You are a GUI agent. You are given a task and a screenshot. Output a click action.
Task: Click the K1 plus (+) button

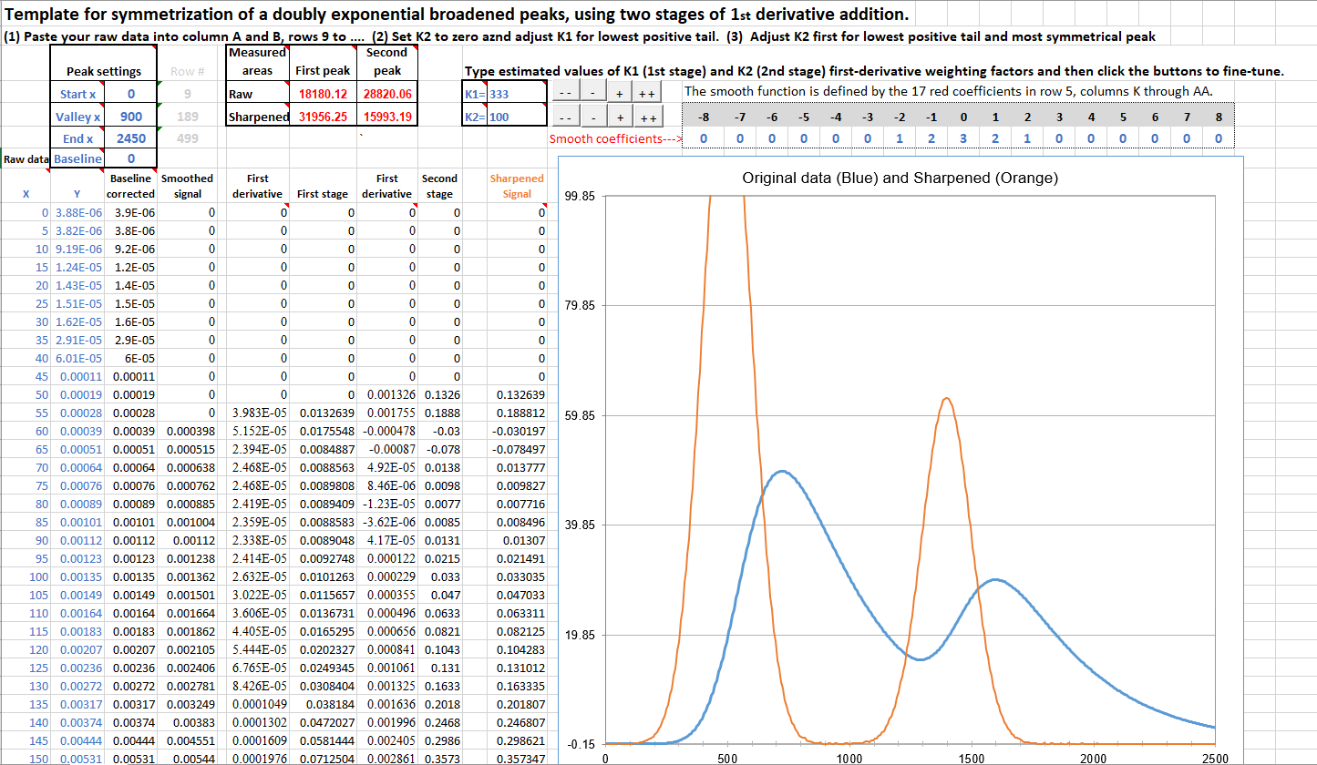click(620, 95)
